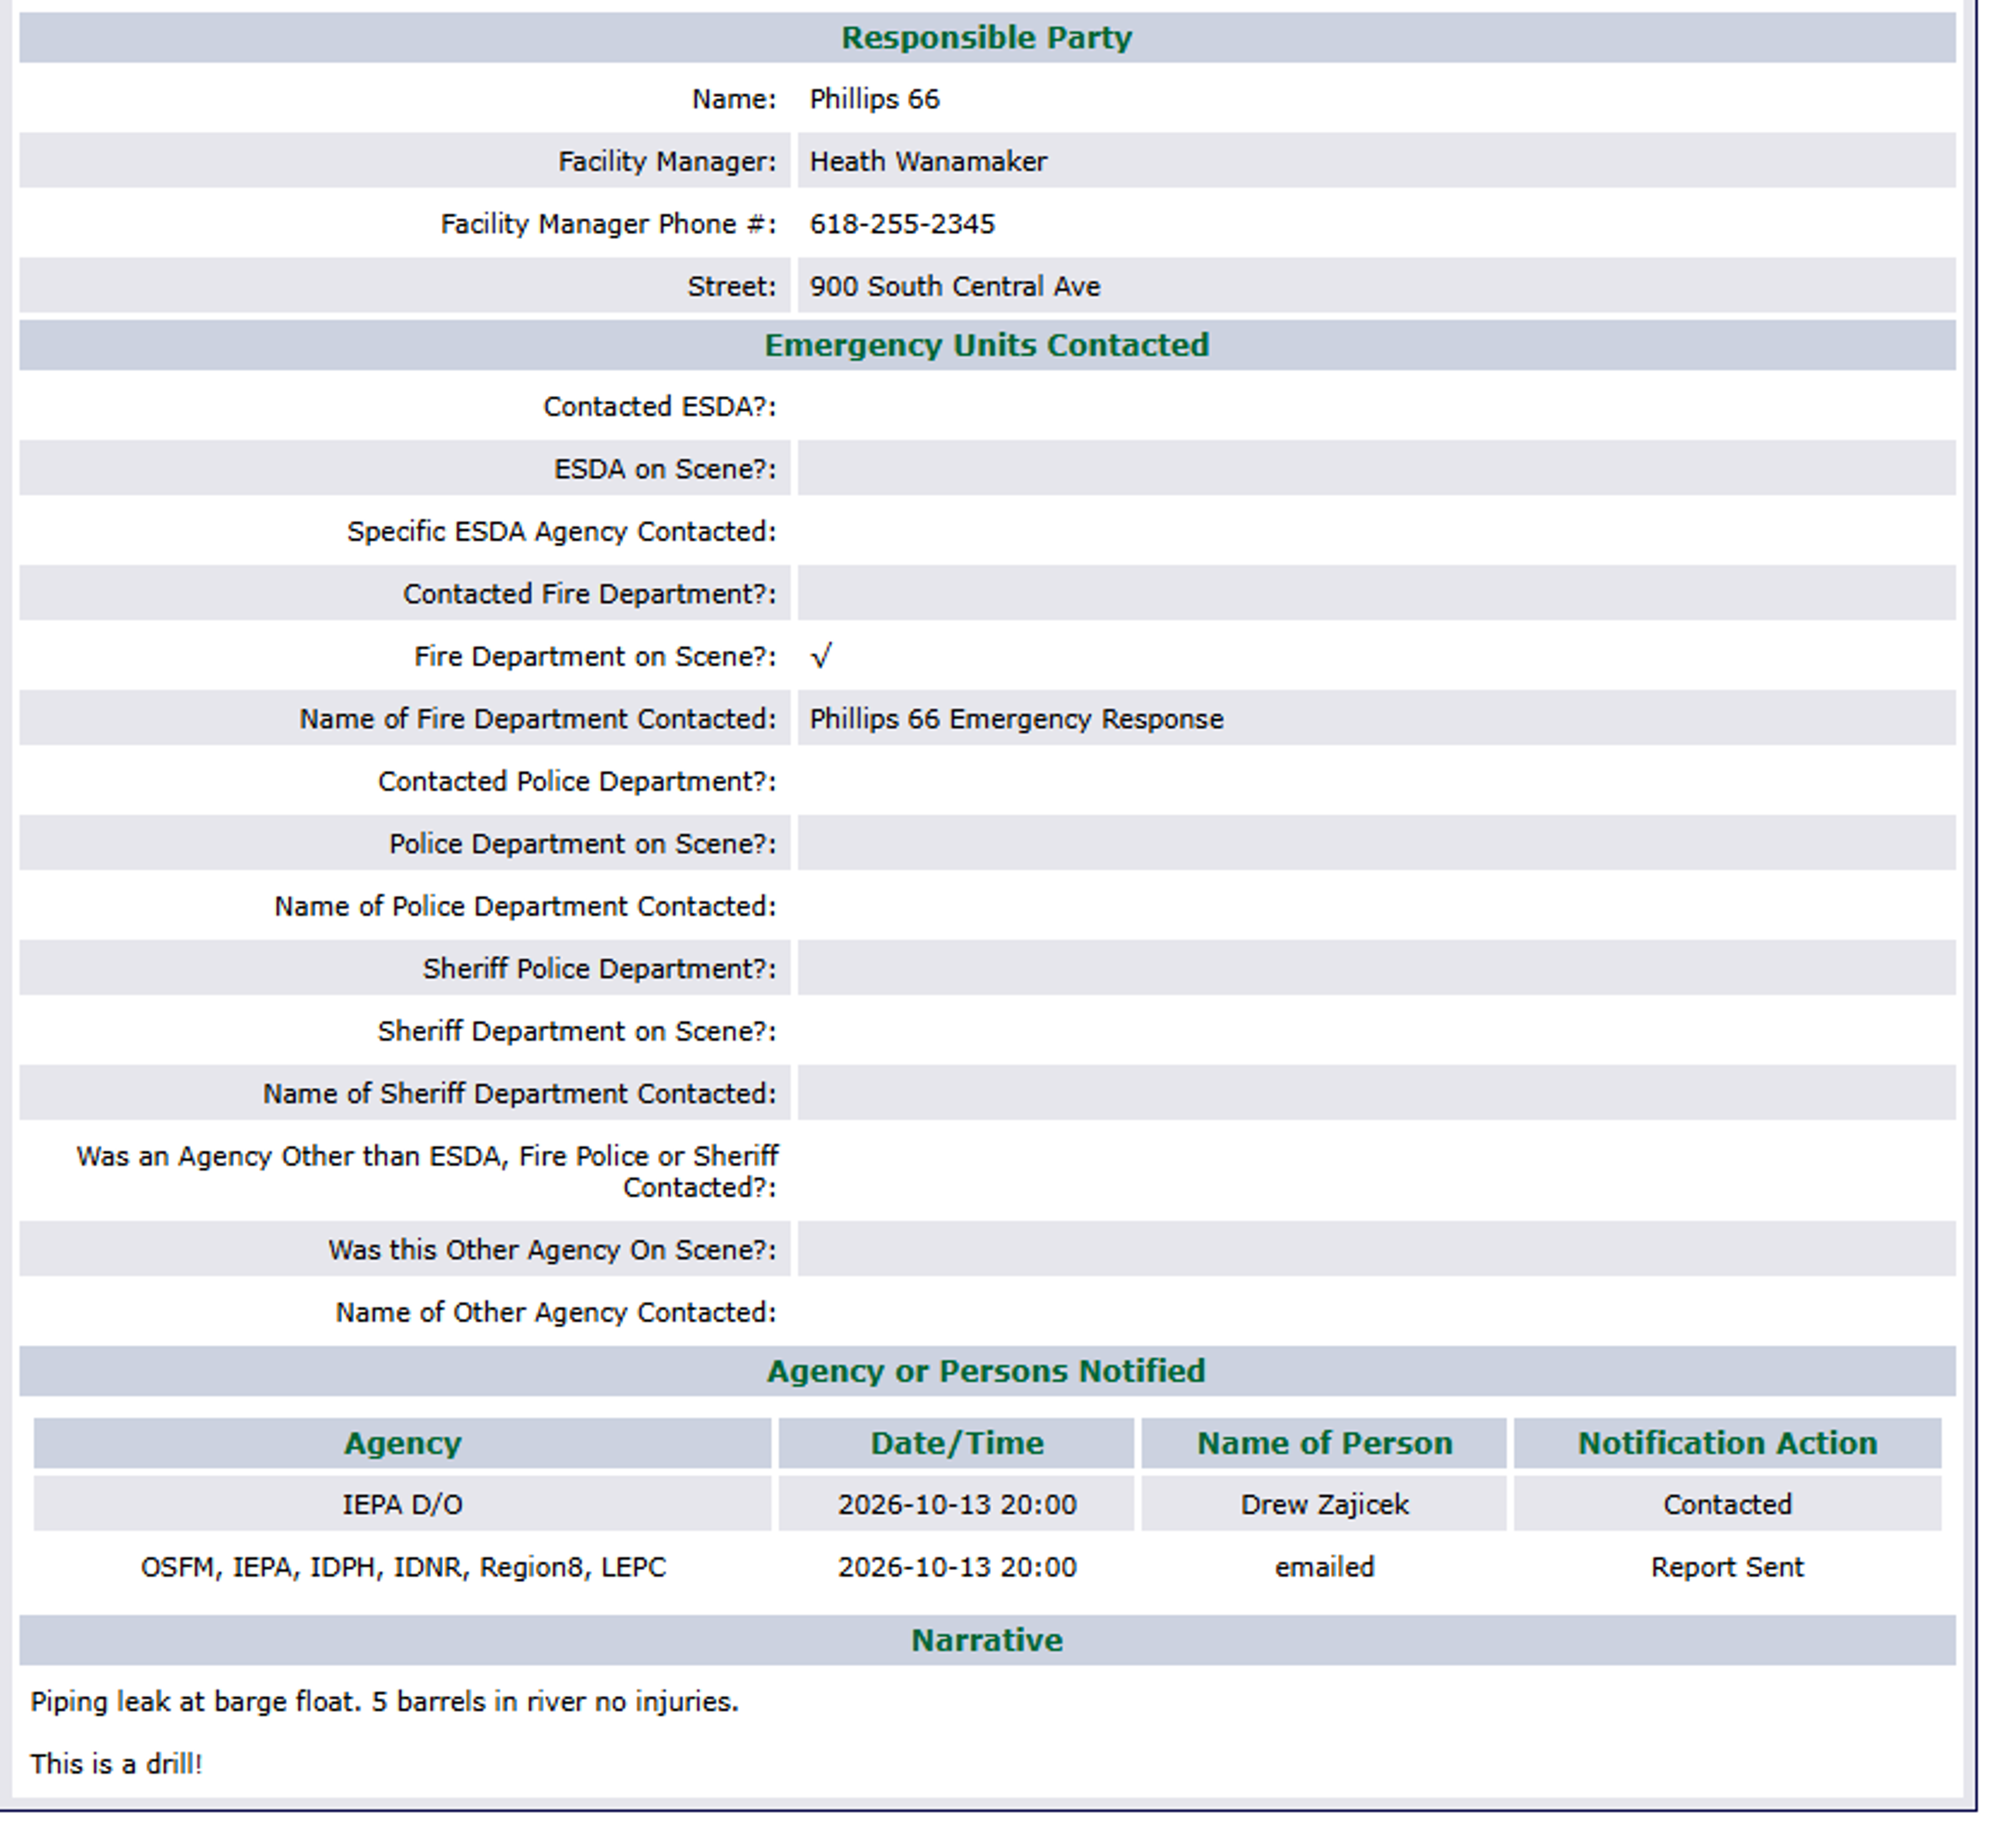Screen dimensions: 2016x1838
Task: Select the 900 South Central Ave street
Action: click(955, 287)
